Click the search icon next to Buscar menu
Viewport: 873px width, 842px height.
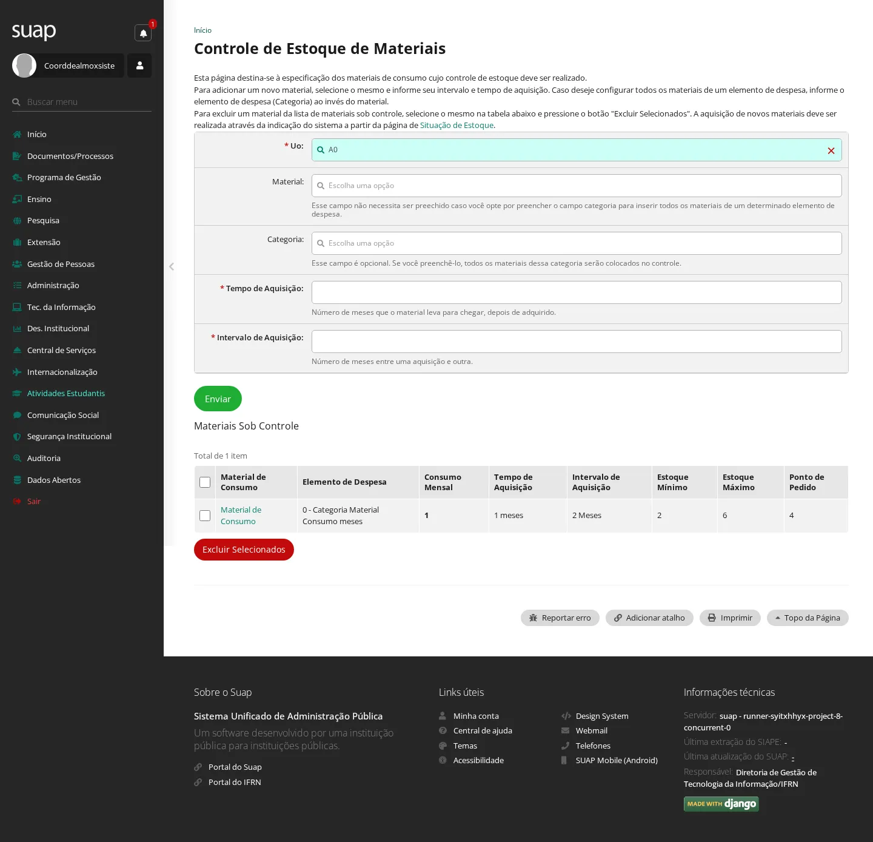point(16,102)
